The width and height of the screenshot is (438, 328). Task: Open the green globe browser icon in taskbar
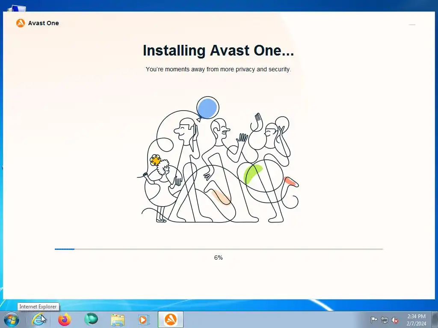point(91,319)
